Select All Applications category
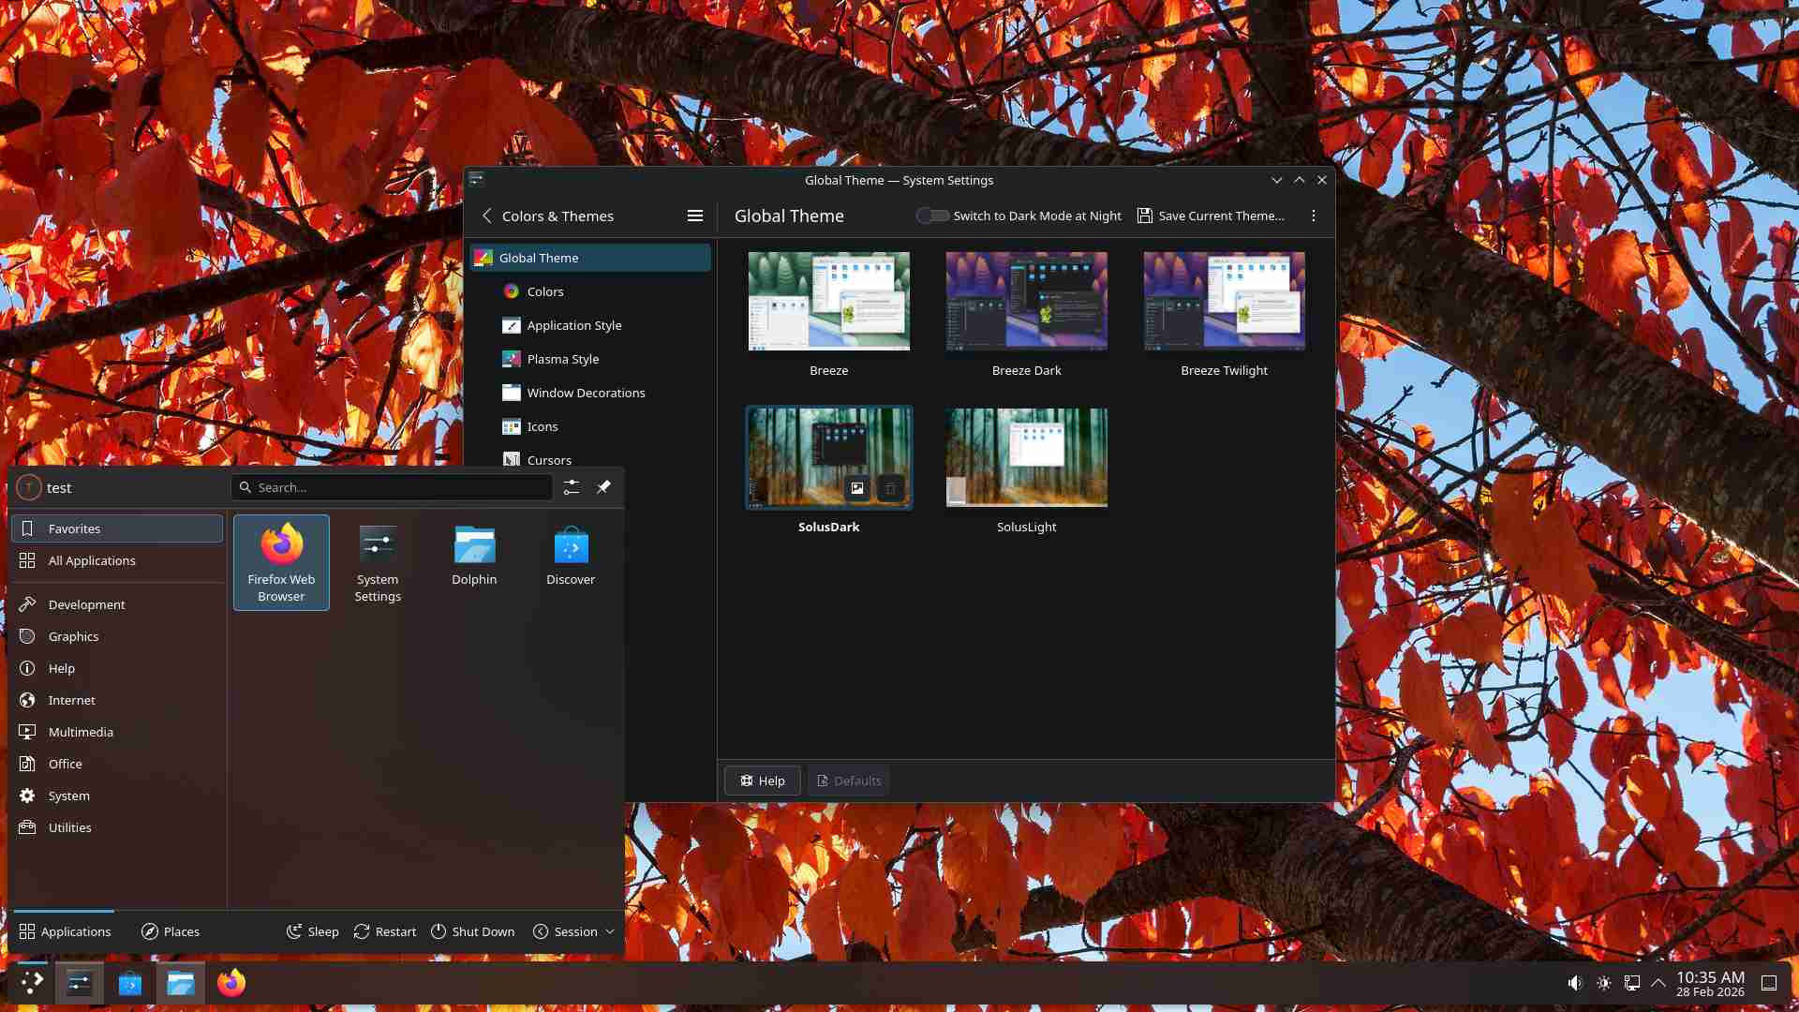1799x1012 pixels. 92,560
